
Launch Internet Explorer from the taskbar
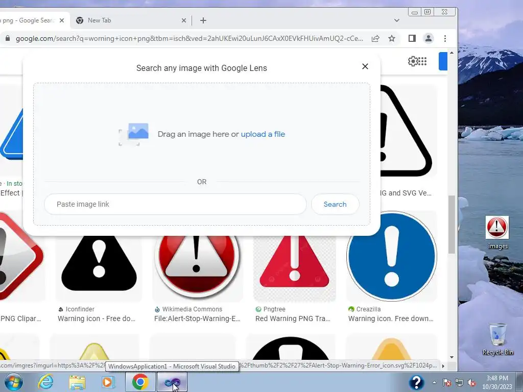45,382
